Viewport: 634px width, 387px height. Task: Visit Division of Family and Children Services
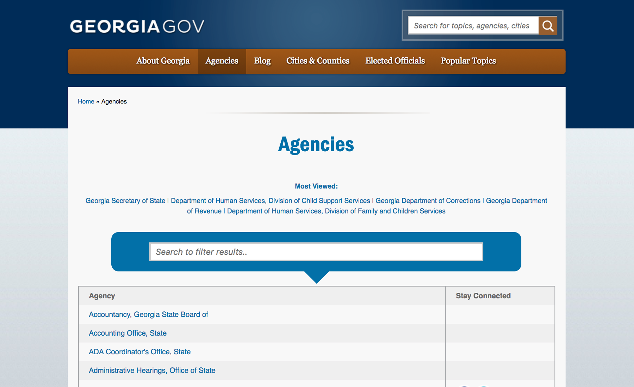pyautogui.click(x=336, y=211)
